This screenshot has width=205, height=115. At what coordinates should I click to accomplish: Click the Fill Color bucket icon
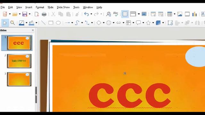coord(31,23)
